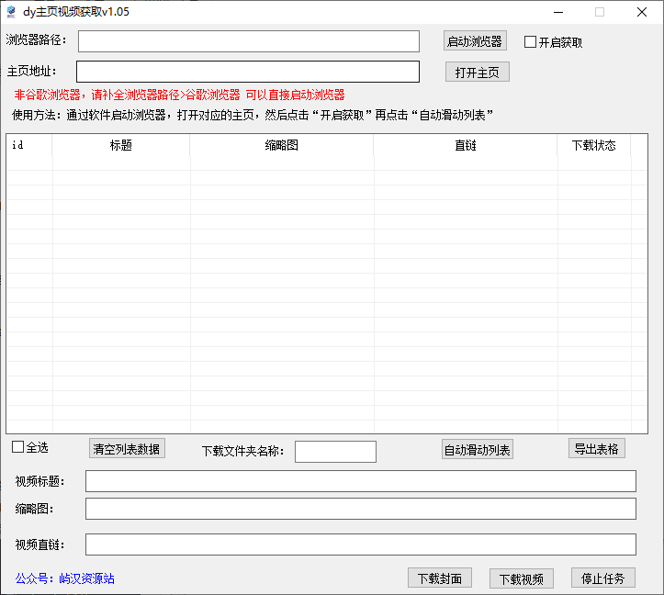Click the 直链 column header
The height and width of the screenshot is (595, 664).
coord(466,145)
